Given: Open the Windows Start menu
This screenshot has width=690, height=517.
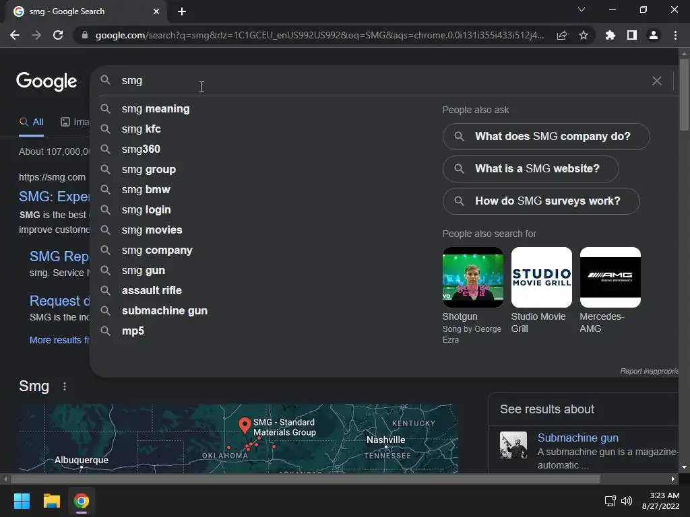Looking at the screenshot, I should tap(22, 501).
